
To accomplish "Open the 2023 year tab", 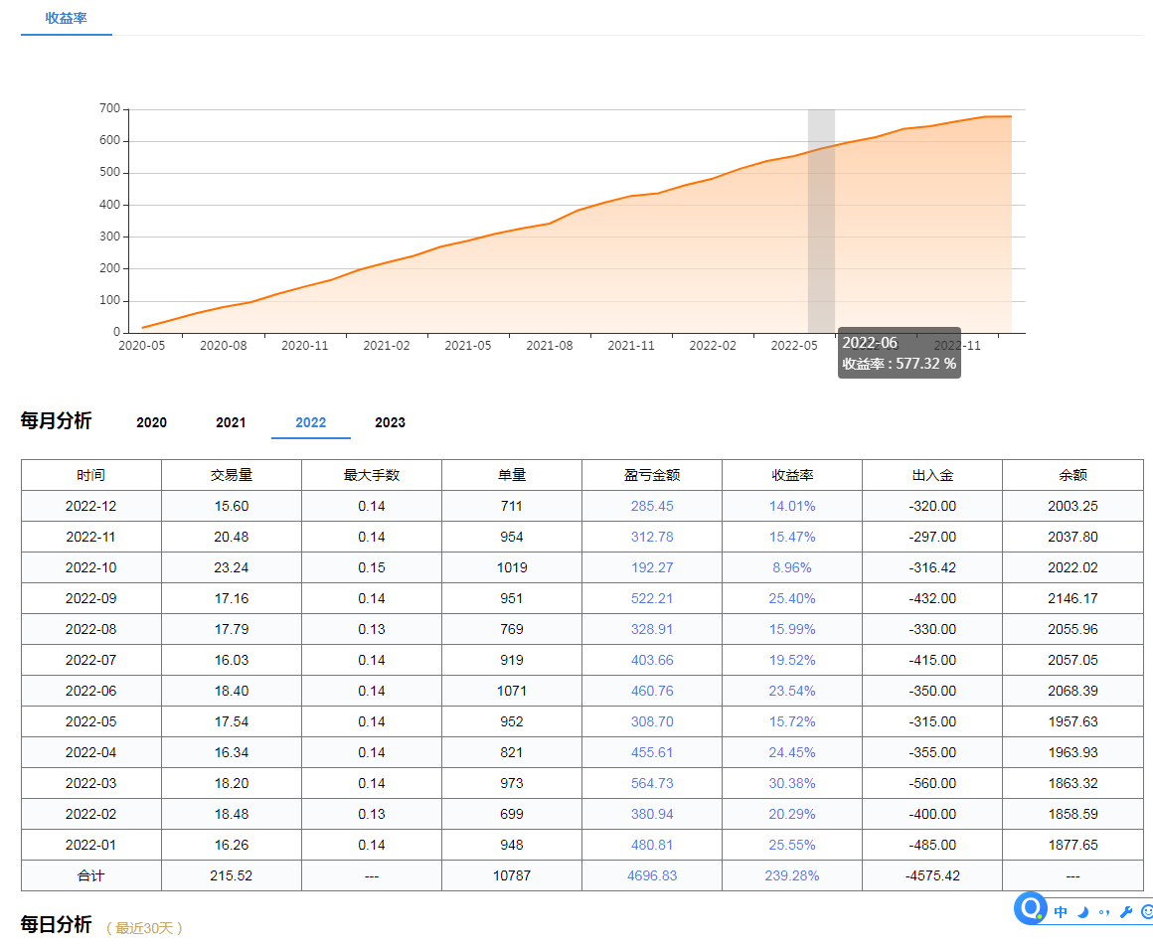I will (390, 422).
